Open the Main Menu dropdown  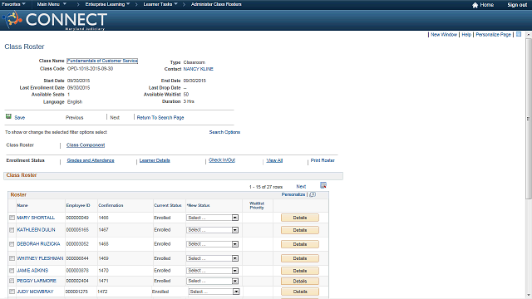(x=52, y=4)
